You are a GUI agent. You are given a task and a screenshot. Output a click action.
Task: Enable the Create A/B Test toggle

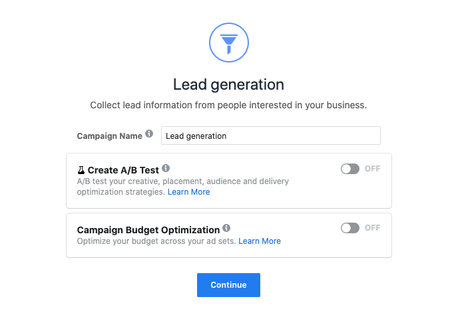click(x=349, y=169)
